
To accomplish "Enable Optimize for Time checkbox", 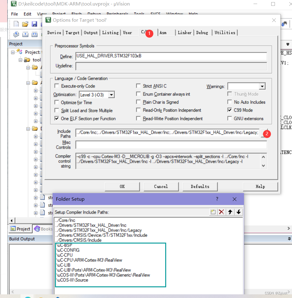I will click(57, 102).
